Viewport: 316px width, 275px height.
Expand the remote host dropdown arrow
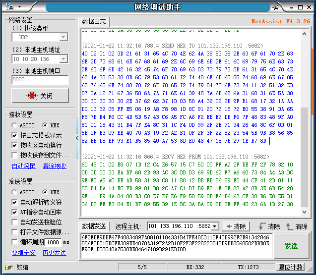[x=215, y=226]
